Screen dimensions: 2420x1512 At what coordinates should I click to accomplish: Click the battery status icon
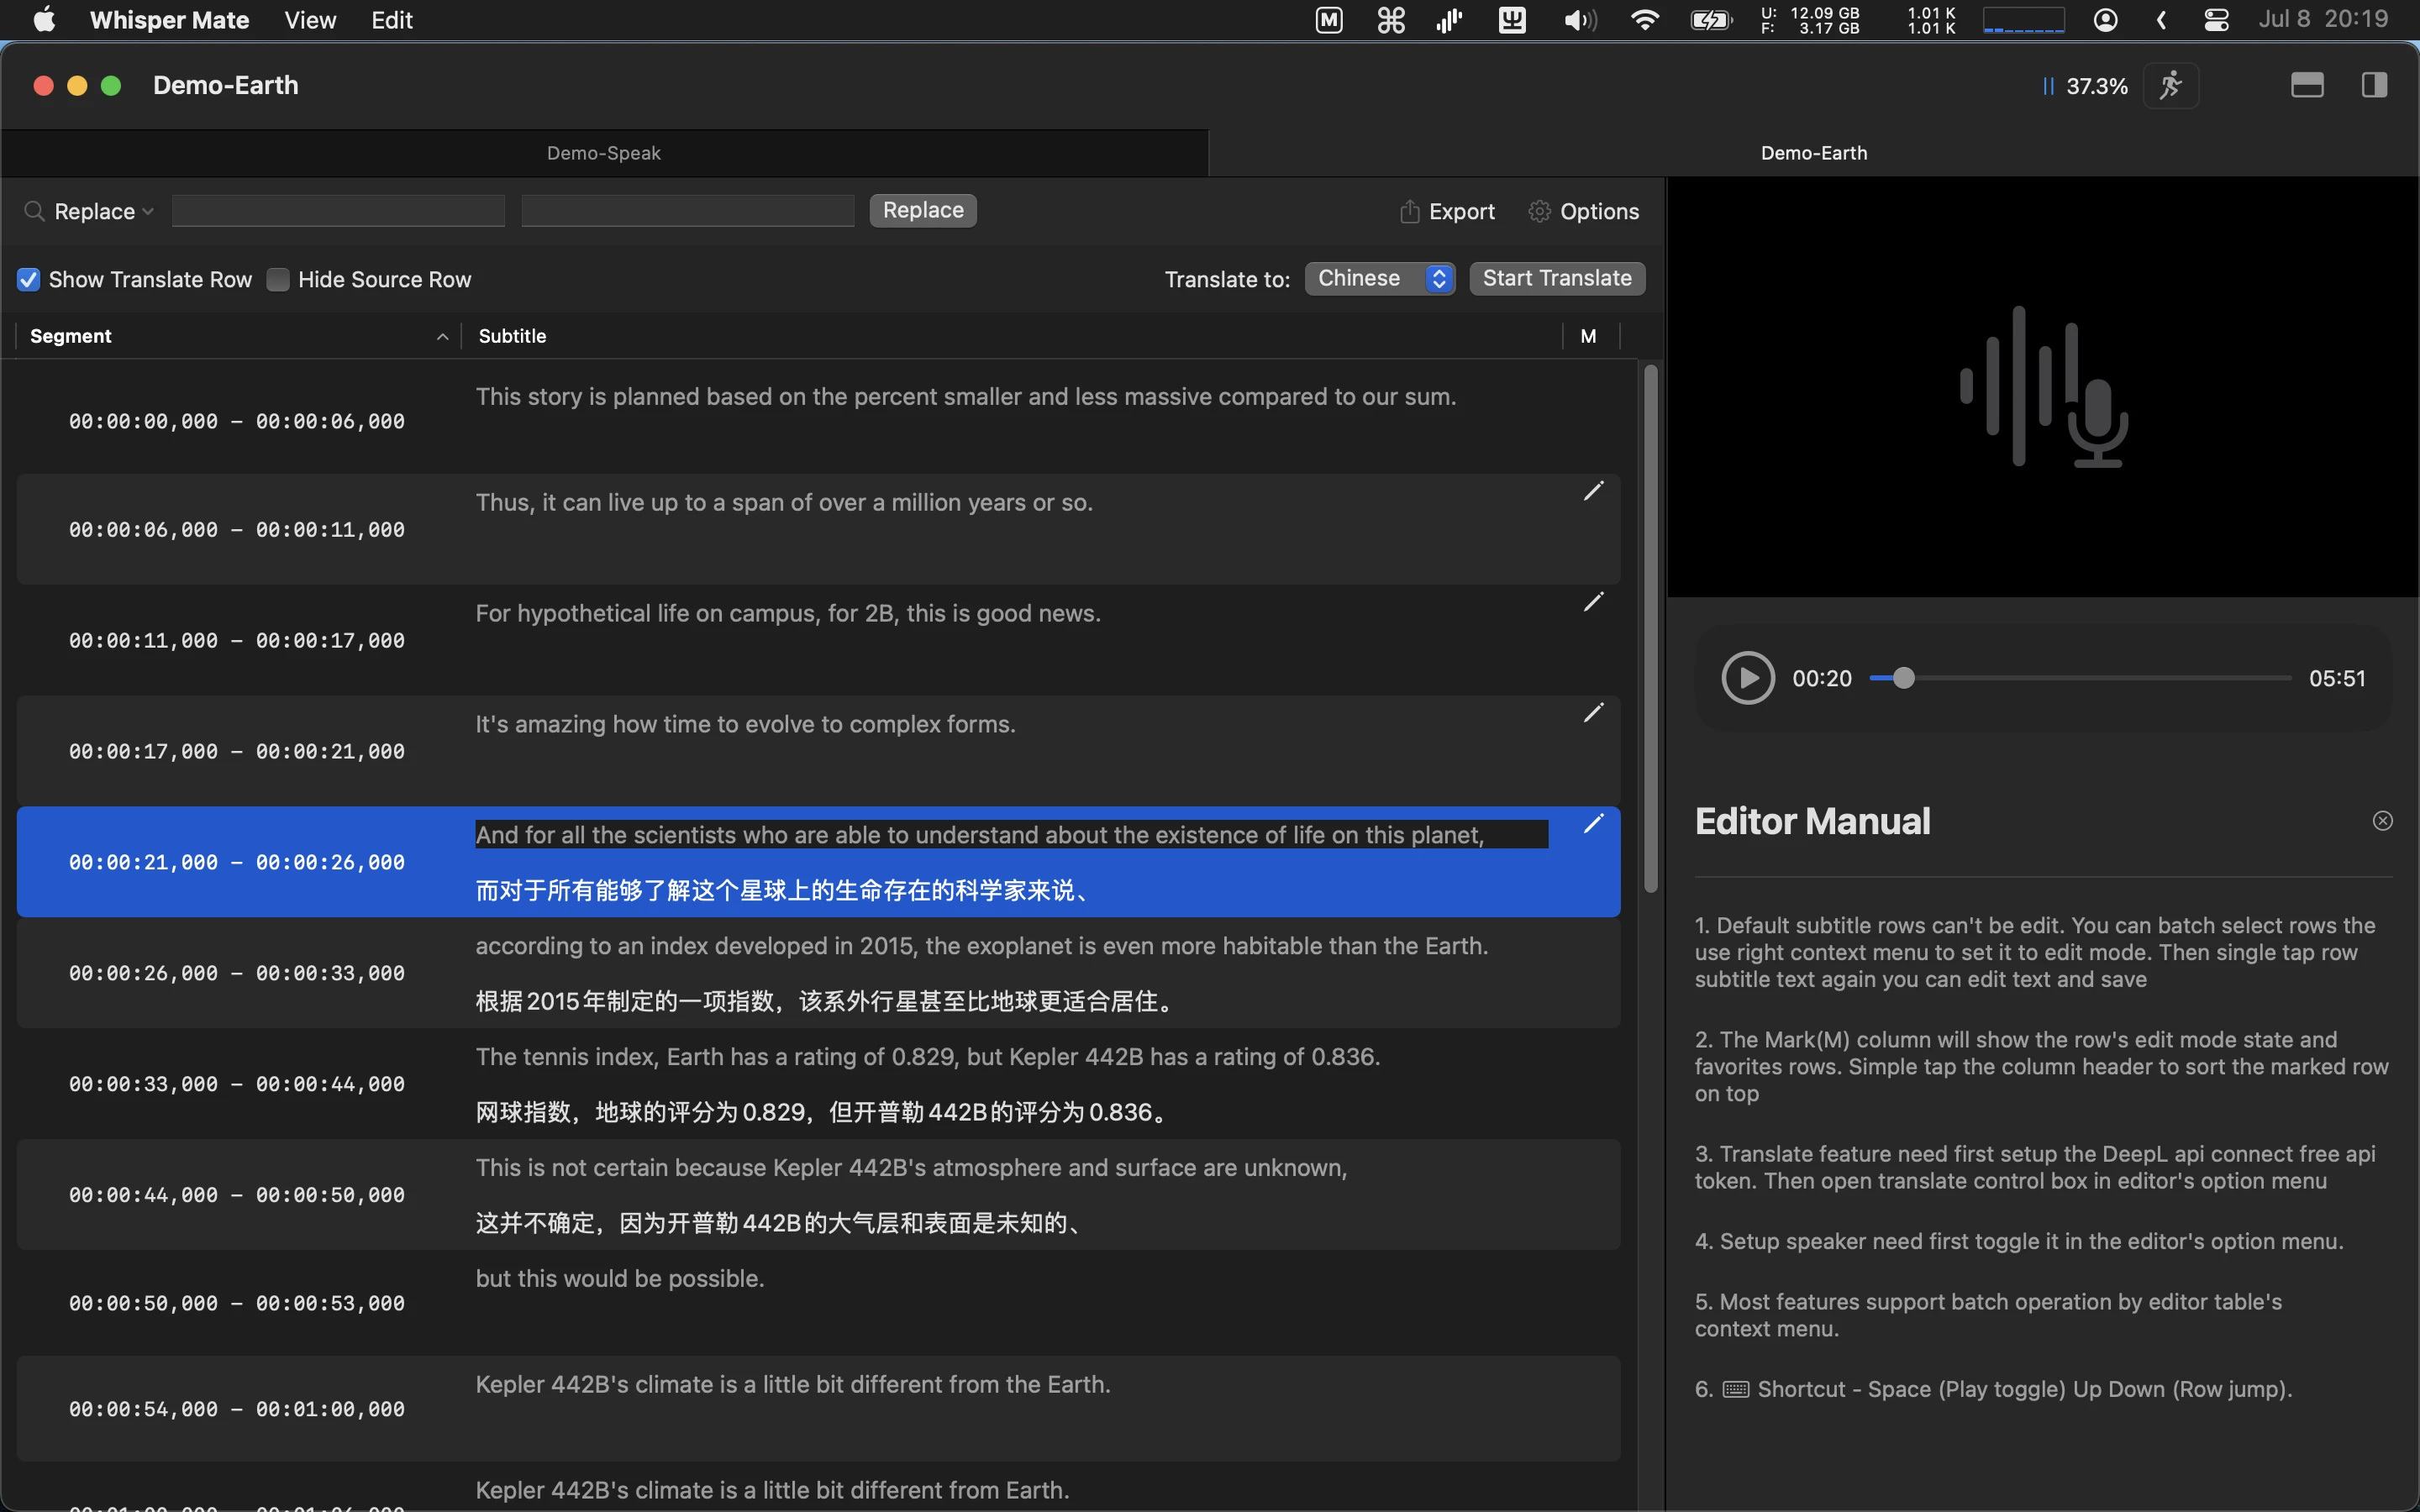[1711, 20]
